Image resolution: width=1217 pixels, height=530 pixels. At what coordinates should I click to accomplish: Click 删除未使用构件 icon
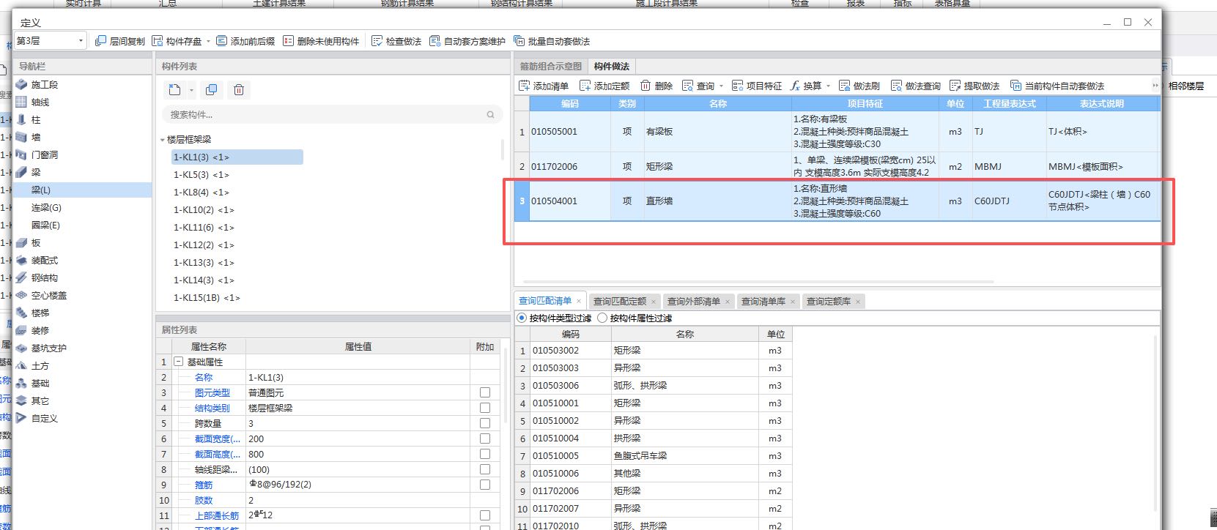[289, 41]
